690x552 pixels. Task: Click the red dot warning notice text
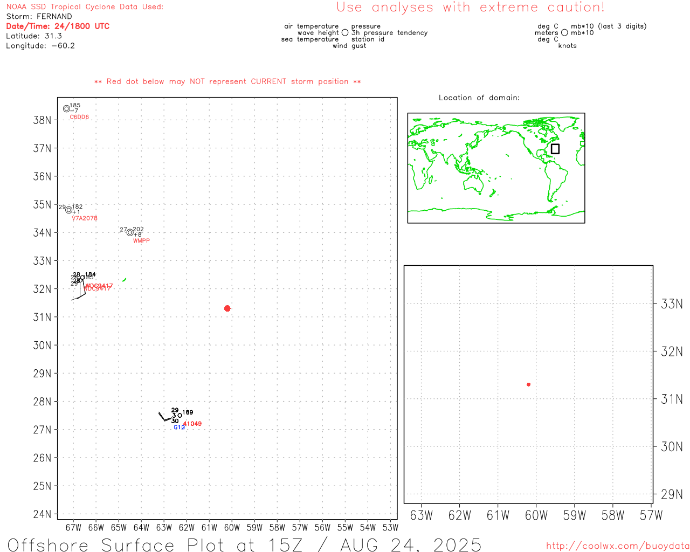[227, 81]
